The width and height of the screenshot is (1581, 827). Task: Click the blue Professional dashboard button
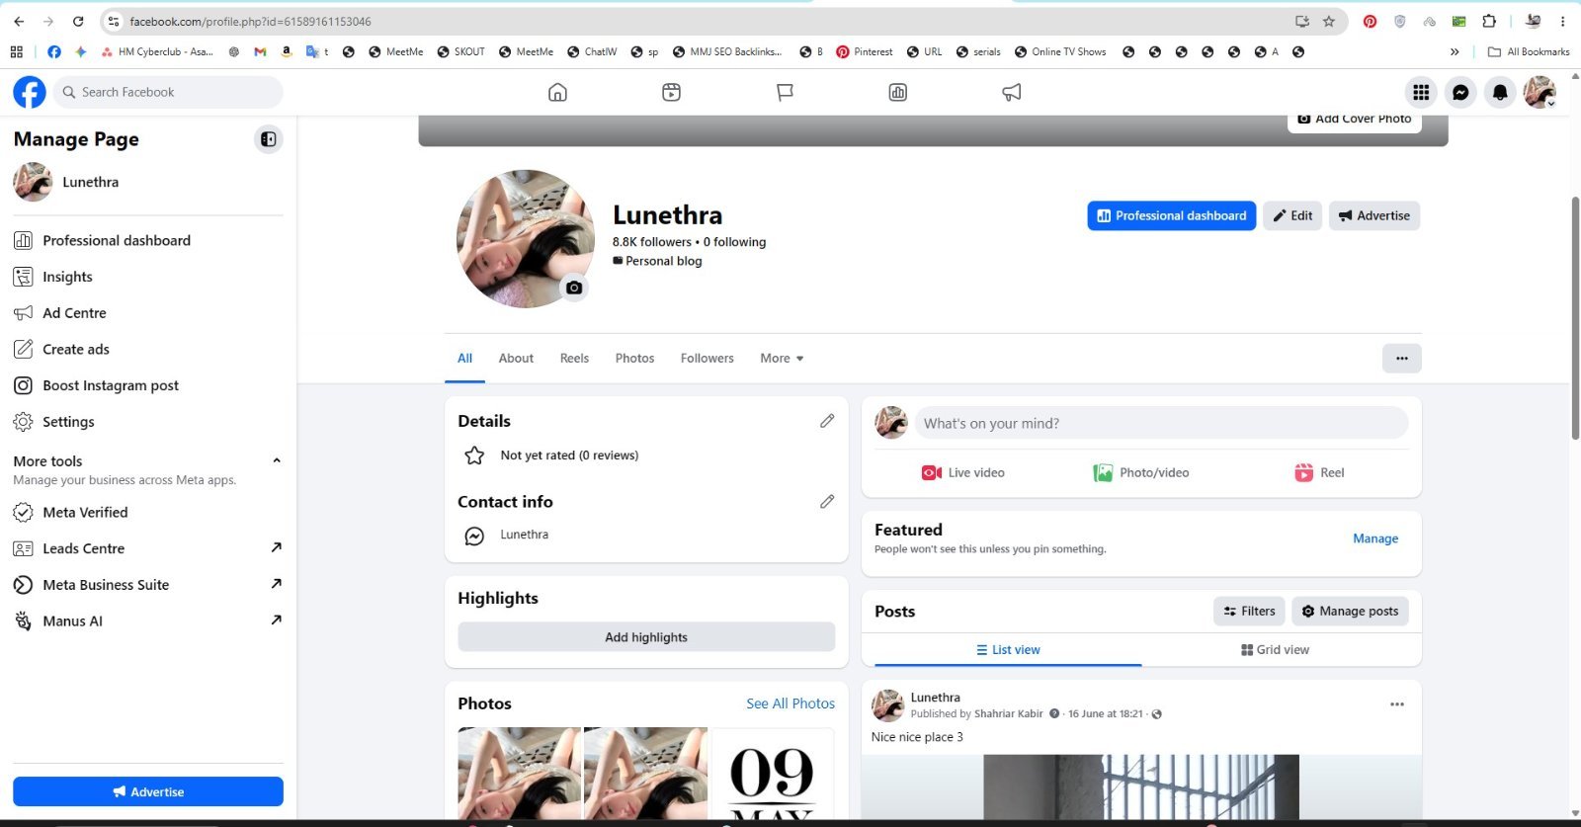point(1171,215)
